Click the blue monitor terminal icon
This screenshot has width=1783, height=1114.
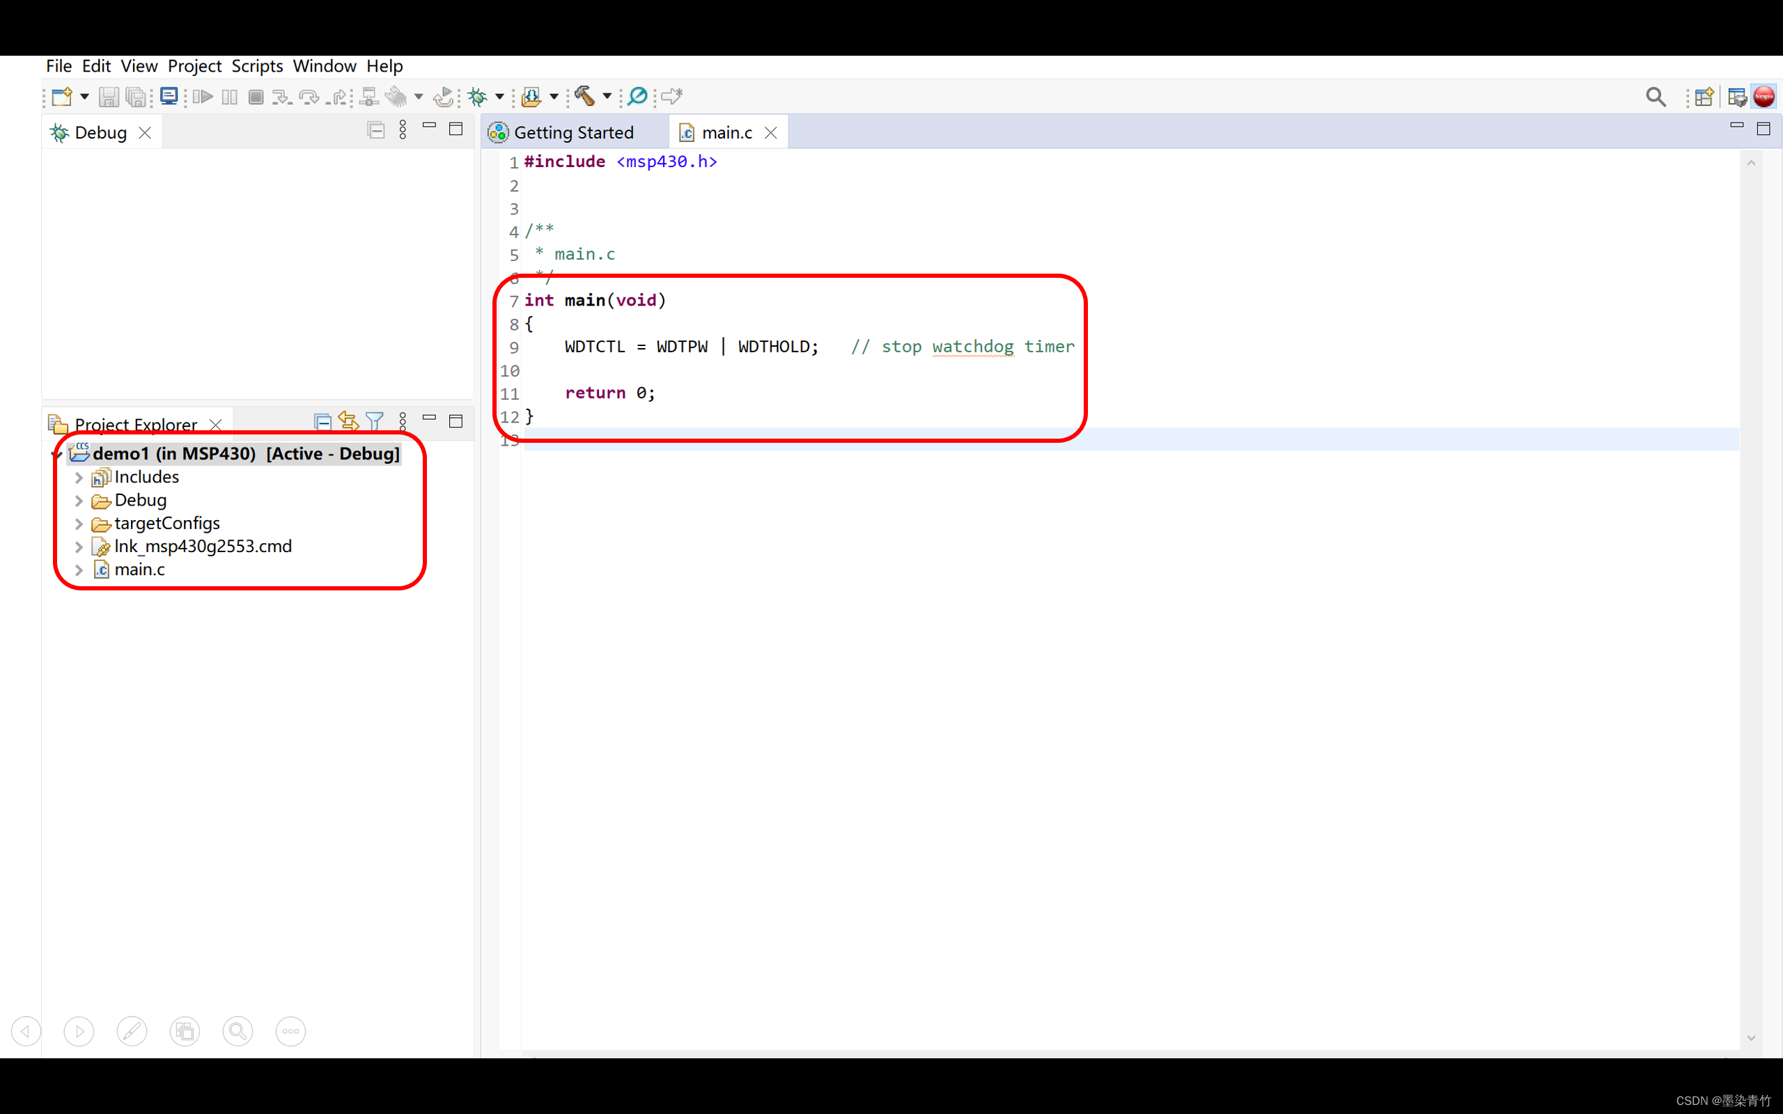(169, 97)
